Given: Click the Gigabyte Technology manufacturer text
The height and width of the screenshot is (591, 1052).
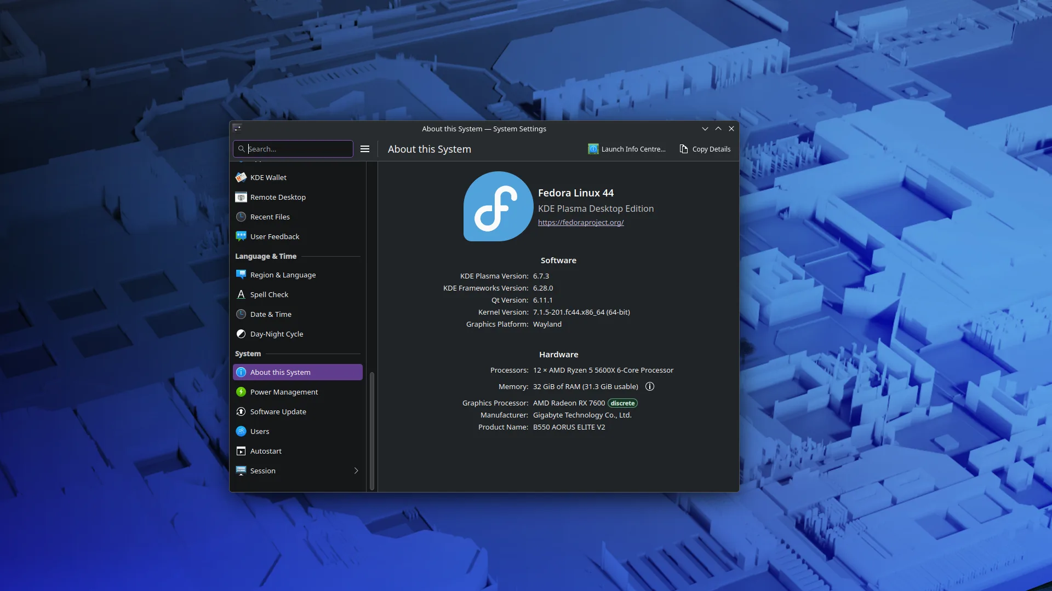Looking at the screenshot, I should click(x=582, y=415).
